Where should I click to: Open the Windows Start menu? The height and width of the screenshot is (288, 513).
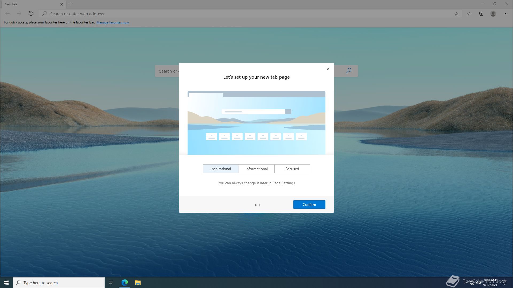(x=6, y=283)
